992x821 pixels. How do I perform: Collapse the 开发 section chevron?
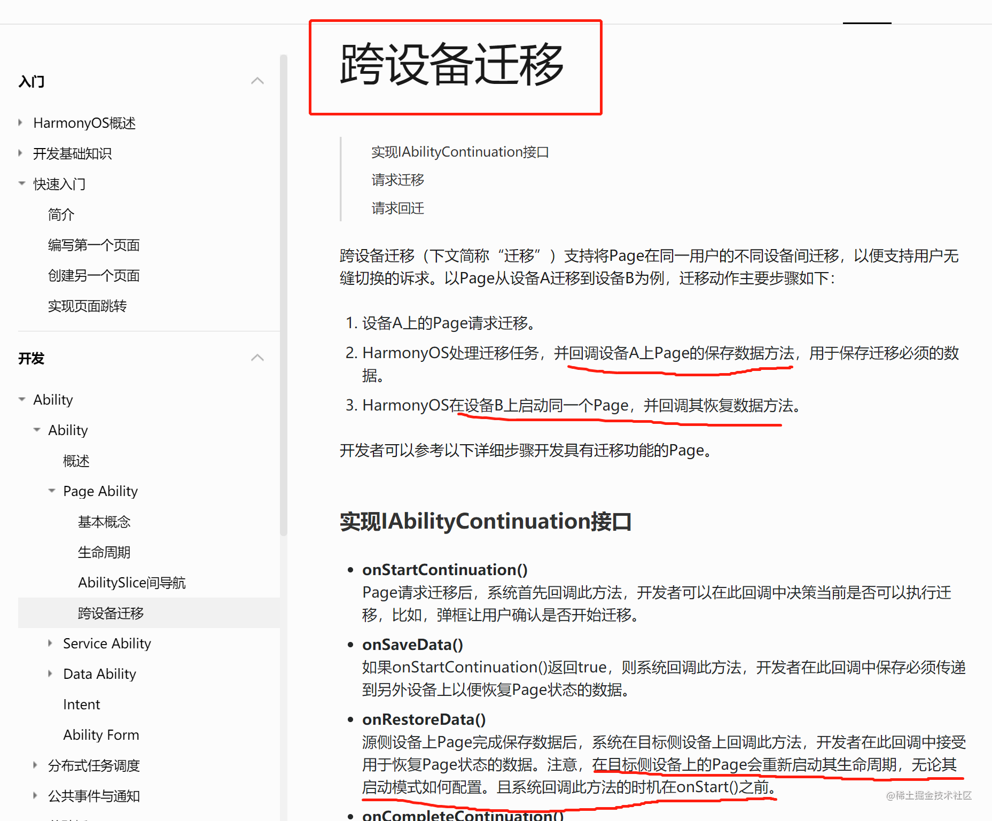point(257,358)
